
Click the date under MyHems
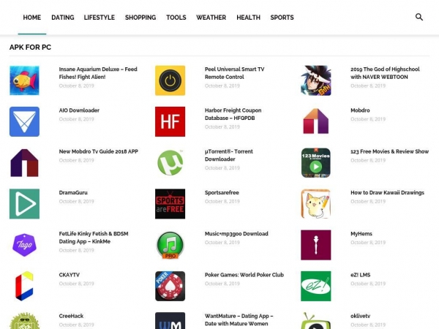point(368,242)
